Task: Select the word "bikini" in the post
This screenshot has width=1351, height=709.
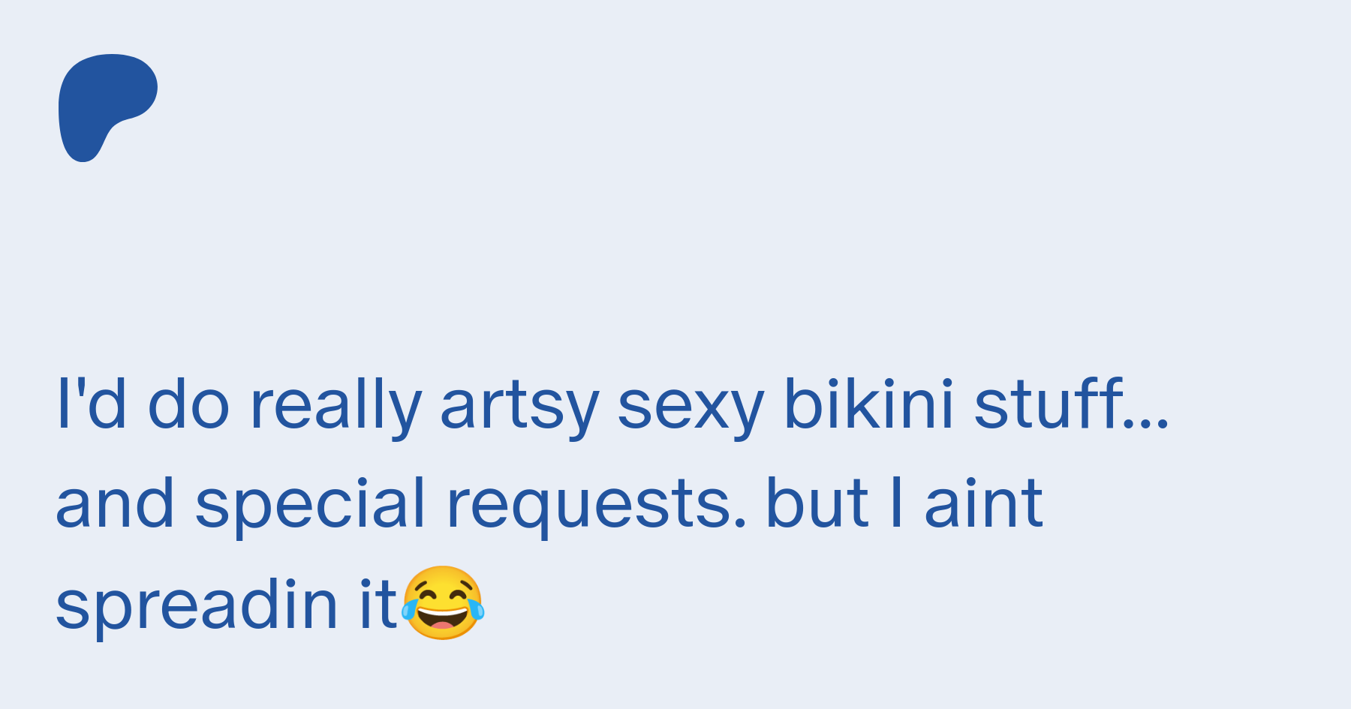Action: coord(868,404)
